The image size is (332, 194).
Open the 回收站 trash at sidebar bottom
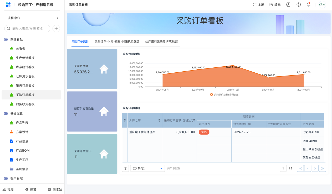55,190
